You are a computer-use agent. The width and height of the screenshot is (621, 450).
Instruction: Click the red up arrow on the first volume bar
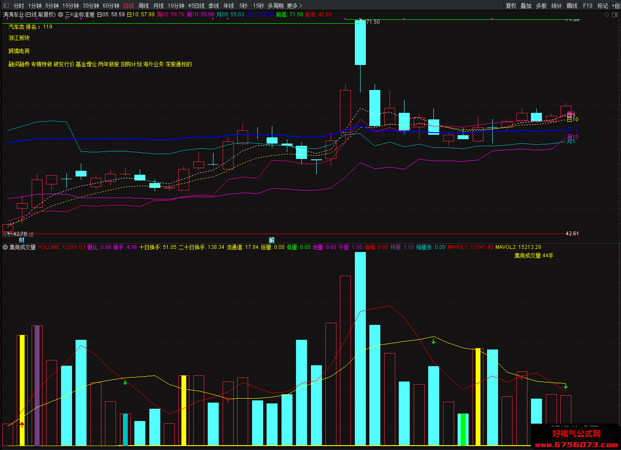22,425
